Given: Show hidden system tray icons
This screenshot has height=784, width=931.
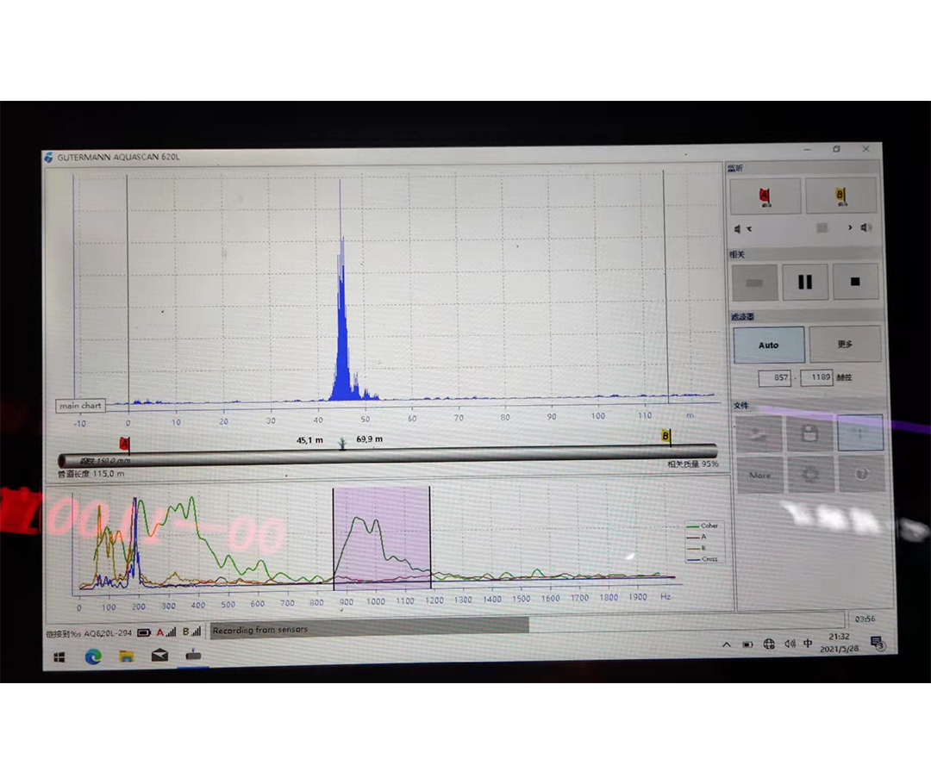Looking at the screenshot, I should pos(726,644).
